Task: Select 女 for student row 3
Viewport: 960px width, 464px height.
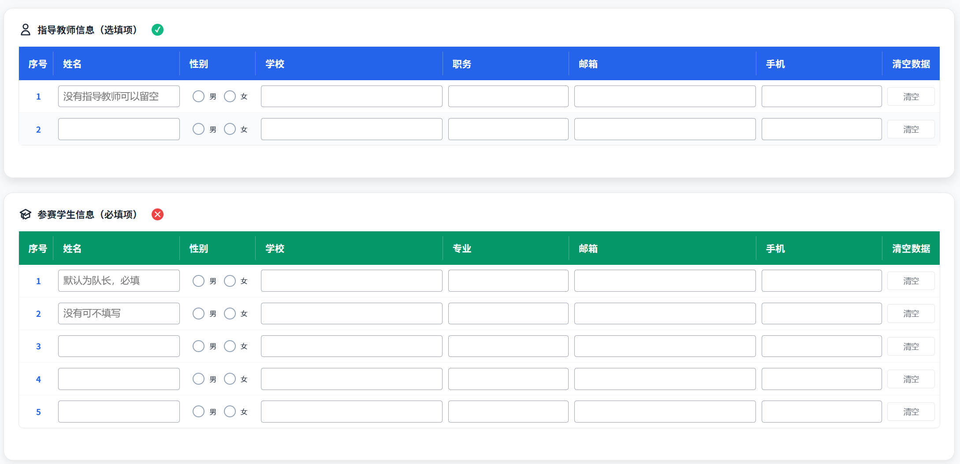Action: (x=230, y=346)
